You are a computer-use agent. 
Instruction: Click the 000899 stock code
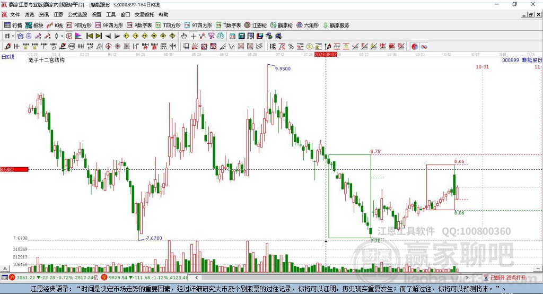[511, 60]
